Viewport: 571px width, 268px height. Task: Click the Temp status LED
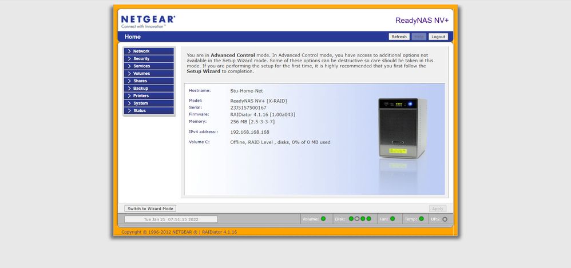pos(421,219)
